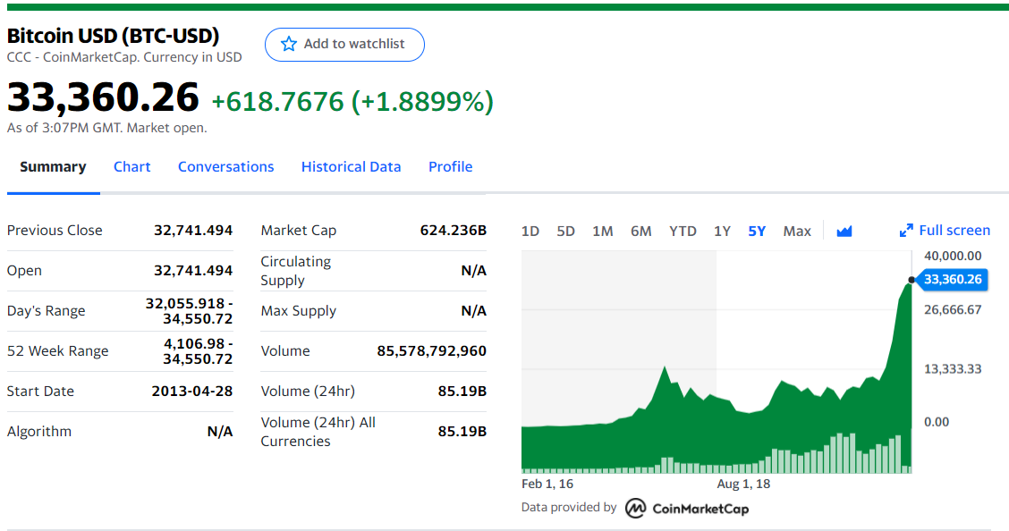Go to the Historical Data tab
This screenshot has height=531, width=1009.
pyautogui.click(x=352, y=167)
